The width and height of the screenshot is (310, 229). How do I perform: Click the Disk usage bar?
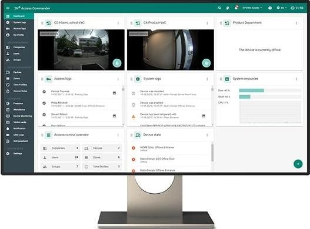[270, 90]
